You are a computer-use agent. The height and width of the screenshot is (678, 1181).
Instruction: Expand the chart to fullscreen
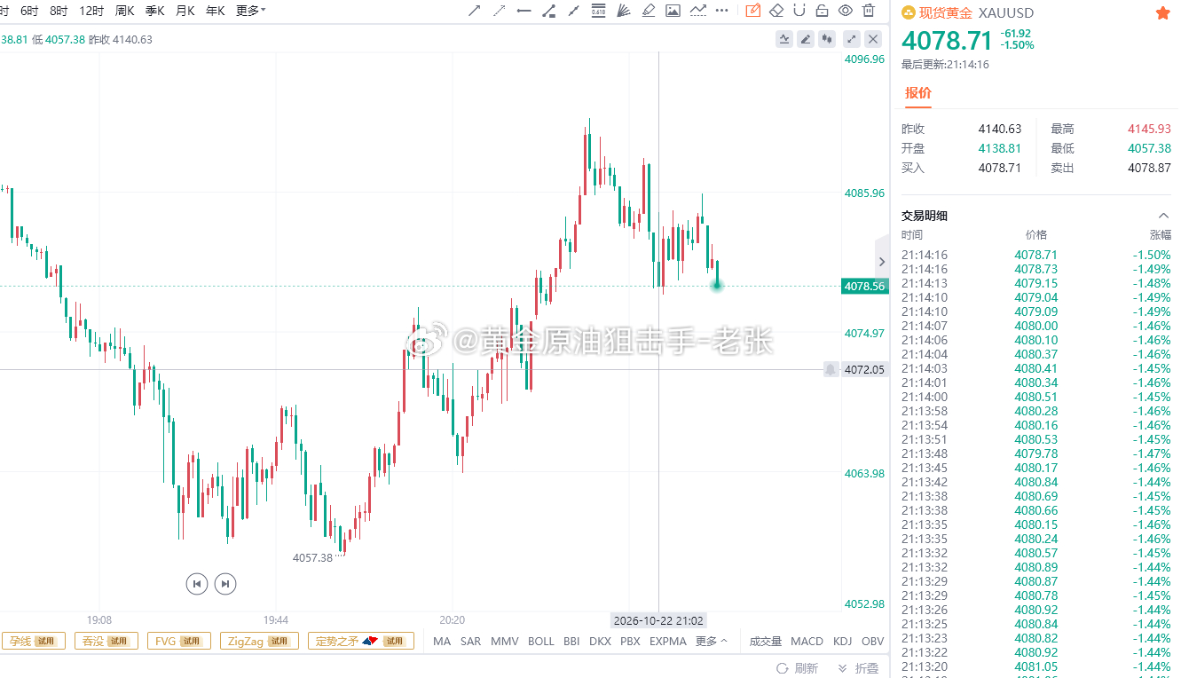(x=852, y=39)
